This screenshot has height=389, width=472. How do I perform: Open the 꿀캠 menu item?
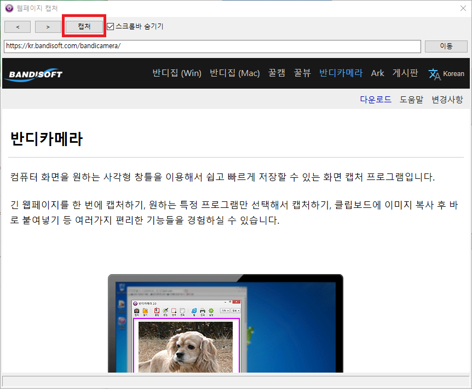pos(277,73)
